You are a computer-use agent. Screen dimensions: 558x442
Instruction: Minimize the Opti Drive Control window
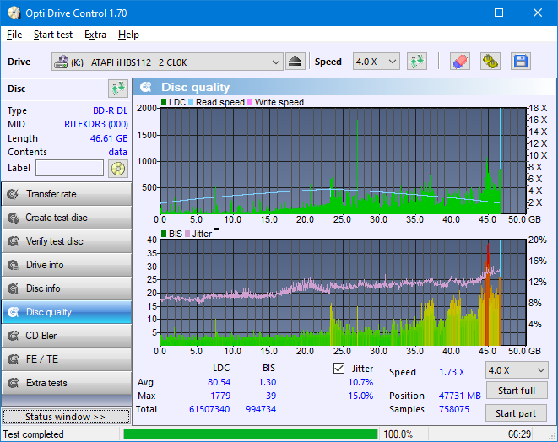[x=461, y=13]
